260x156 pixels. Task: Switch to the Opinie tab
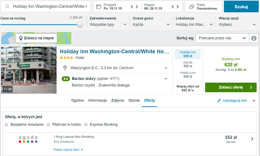point(134,101)
